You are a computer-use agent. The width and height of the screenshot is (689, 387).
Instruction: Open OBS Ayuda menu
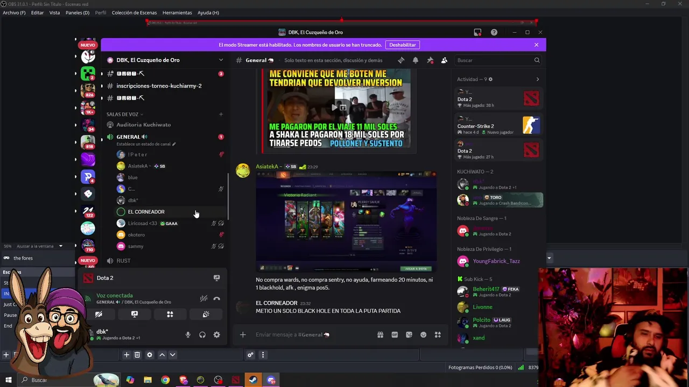click(208, 12)
